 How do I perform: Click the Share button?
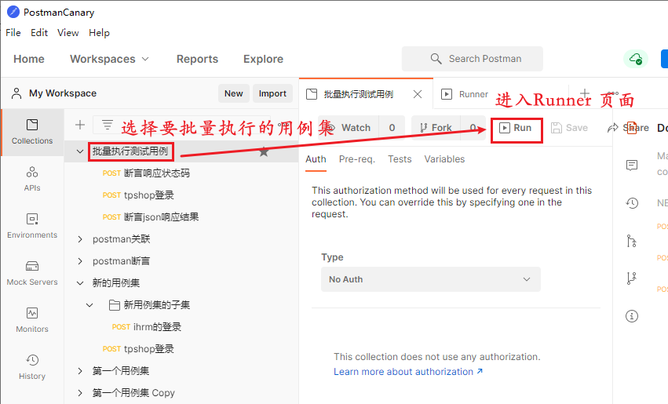click(x=629, y=128)
